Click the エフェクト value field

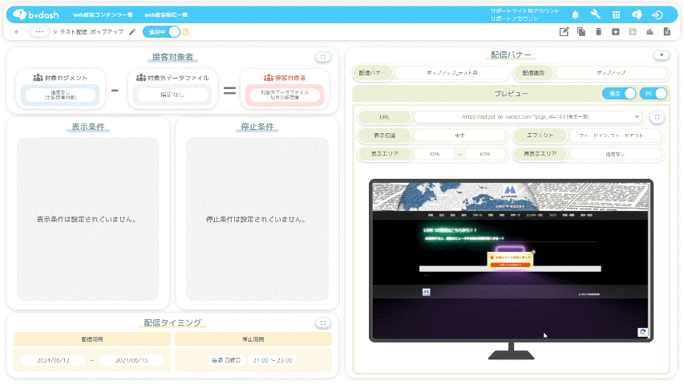click(x=616, y=136)
